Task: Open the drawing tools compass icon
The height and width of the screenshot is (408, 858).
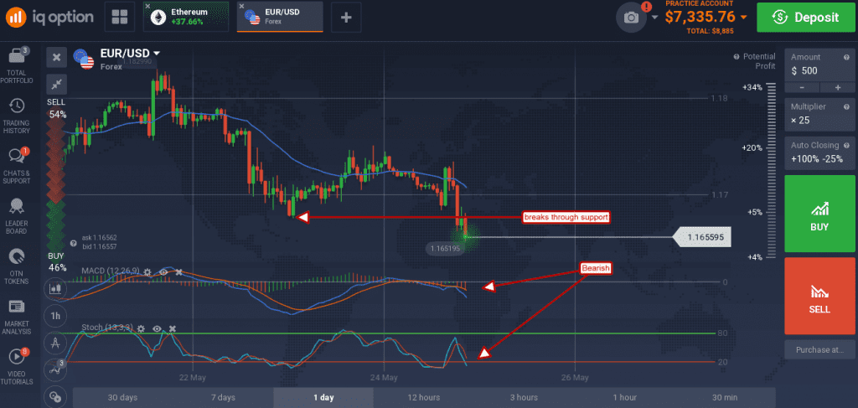Action: coord(55,343)
